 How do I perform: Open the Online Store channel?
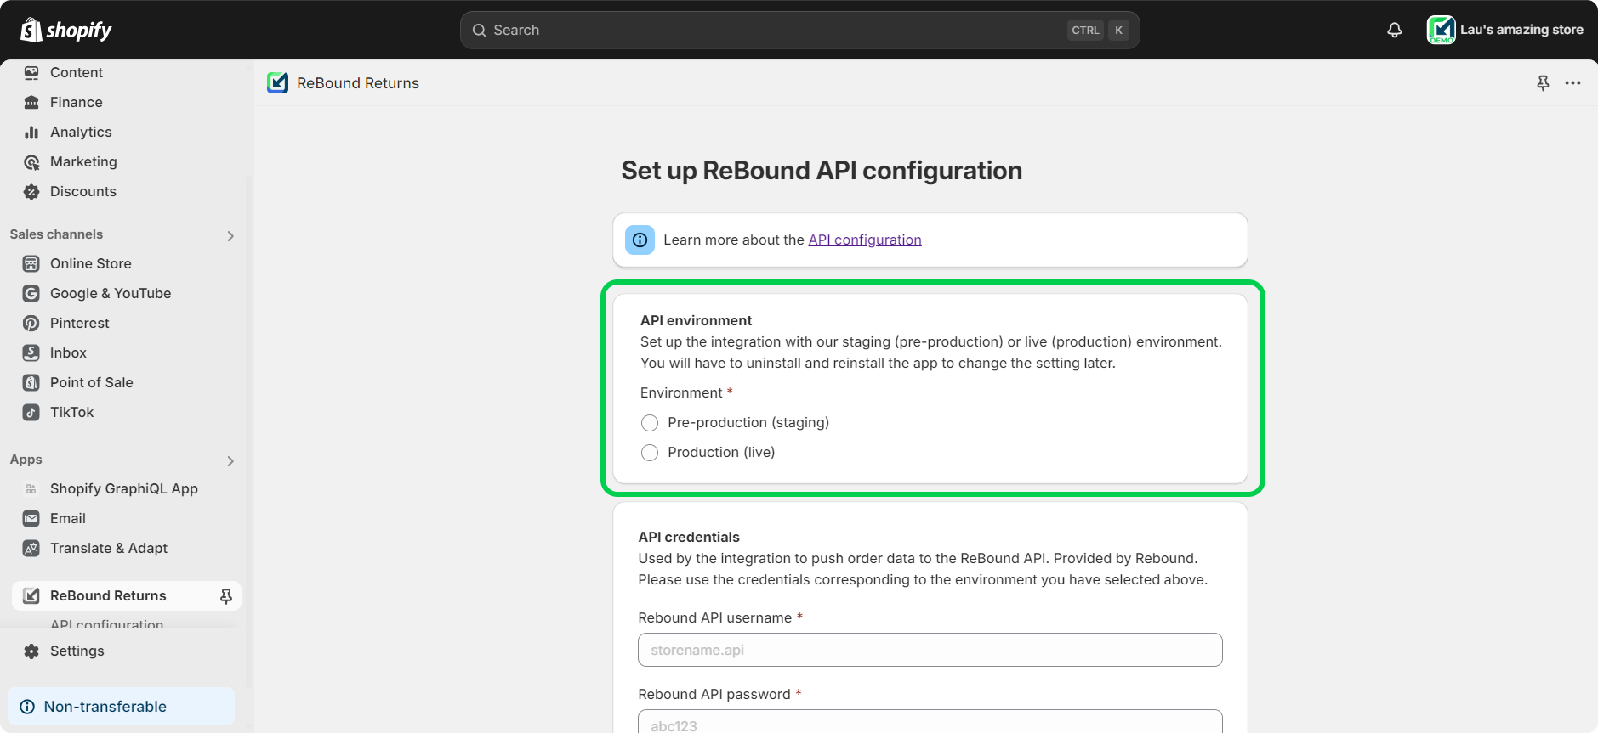point(91,263)
